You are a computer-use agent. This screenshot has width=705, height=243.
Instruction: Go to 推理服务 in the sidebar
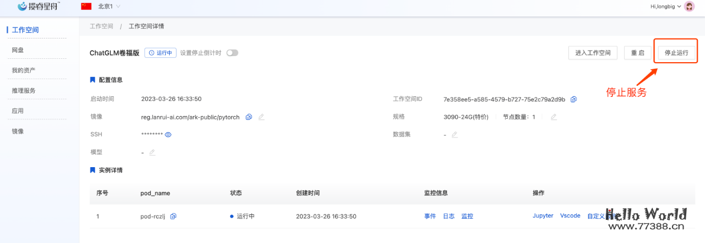[x=24, y=90]
